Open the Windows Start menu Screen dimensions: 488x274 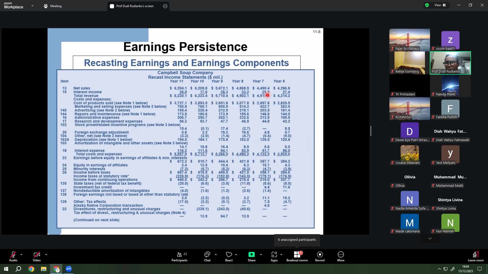coord(6,269)
